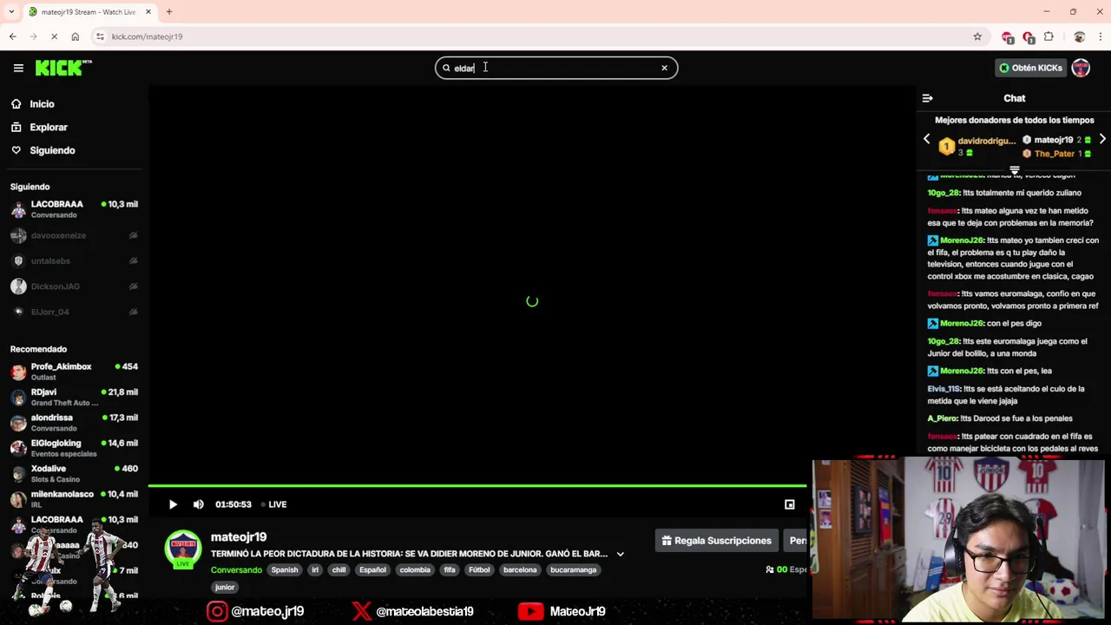The image size is (1111, 625).
Task: Select the fifa tag
Action: pos(450,570)
